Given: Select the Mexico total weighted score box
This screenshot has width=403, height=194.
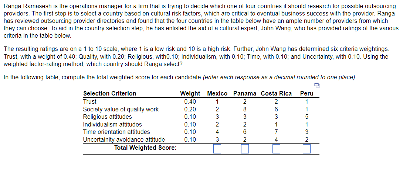Looking at the screenshot, I should pos(217,149).
